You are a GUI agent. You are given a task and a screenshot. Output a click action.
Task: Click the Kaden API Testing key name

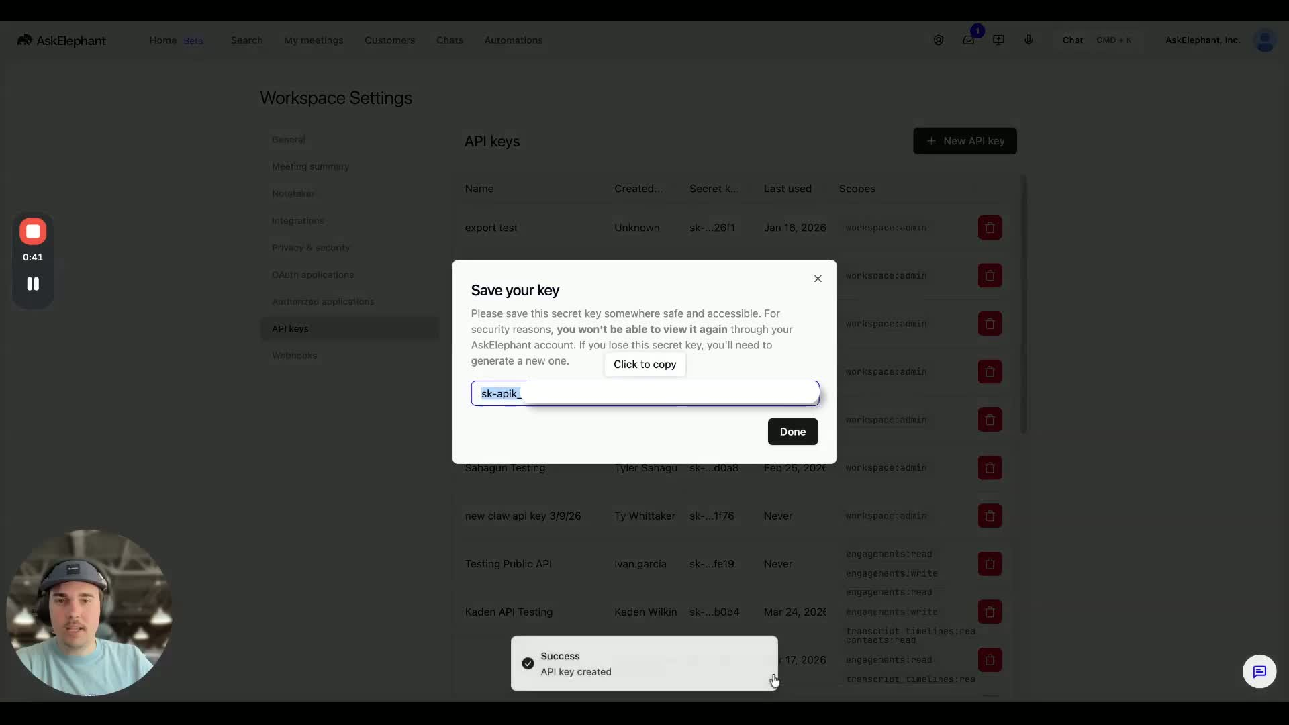(x=509, y=612)
